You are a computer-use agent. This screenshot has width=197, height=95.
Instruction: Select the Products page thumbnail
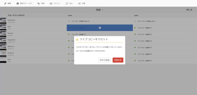pos(3,54)
